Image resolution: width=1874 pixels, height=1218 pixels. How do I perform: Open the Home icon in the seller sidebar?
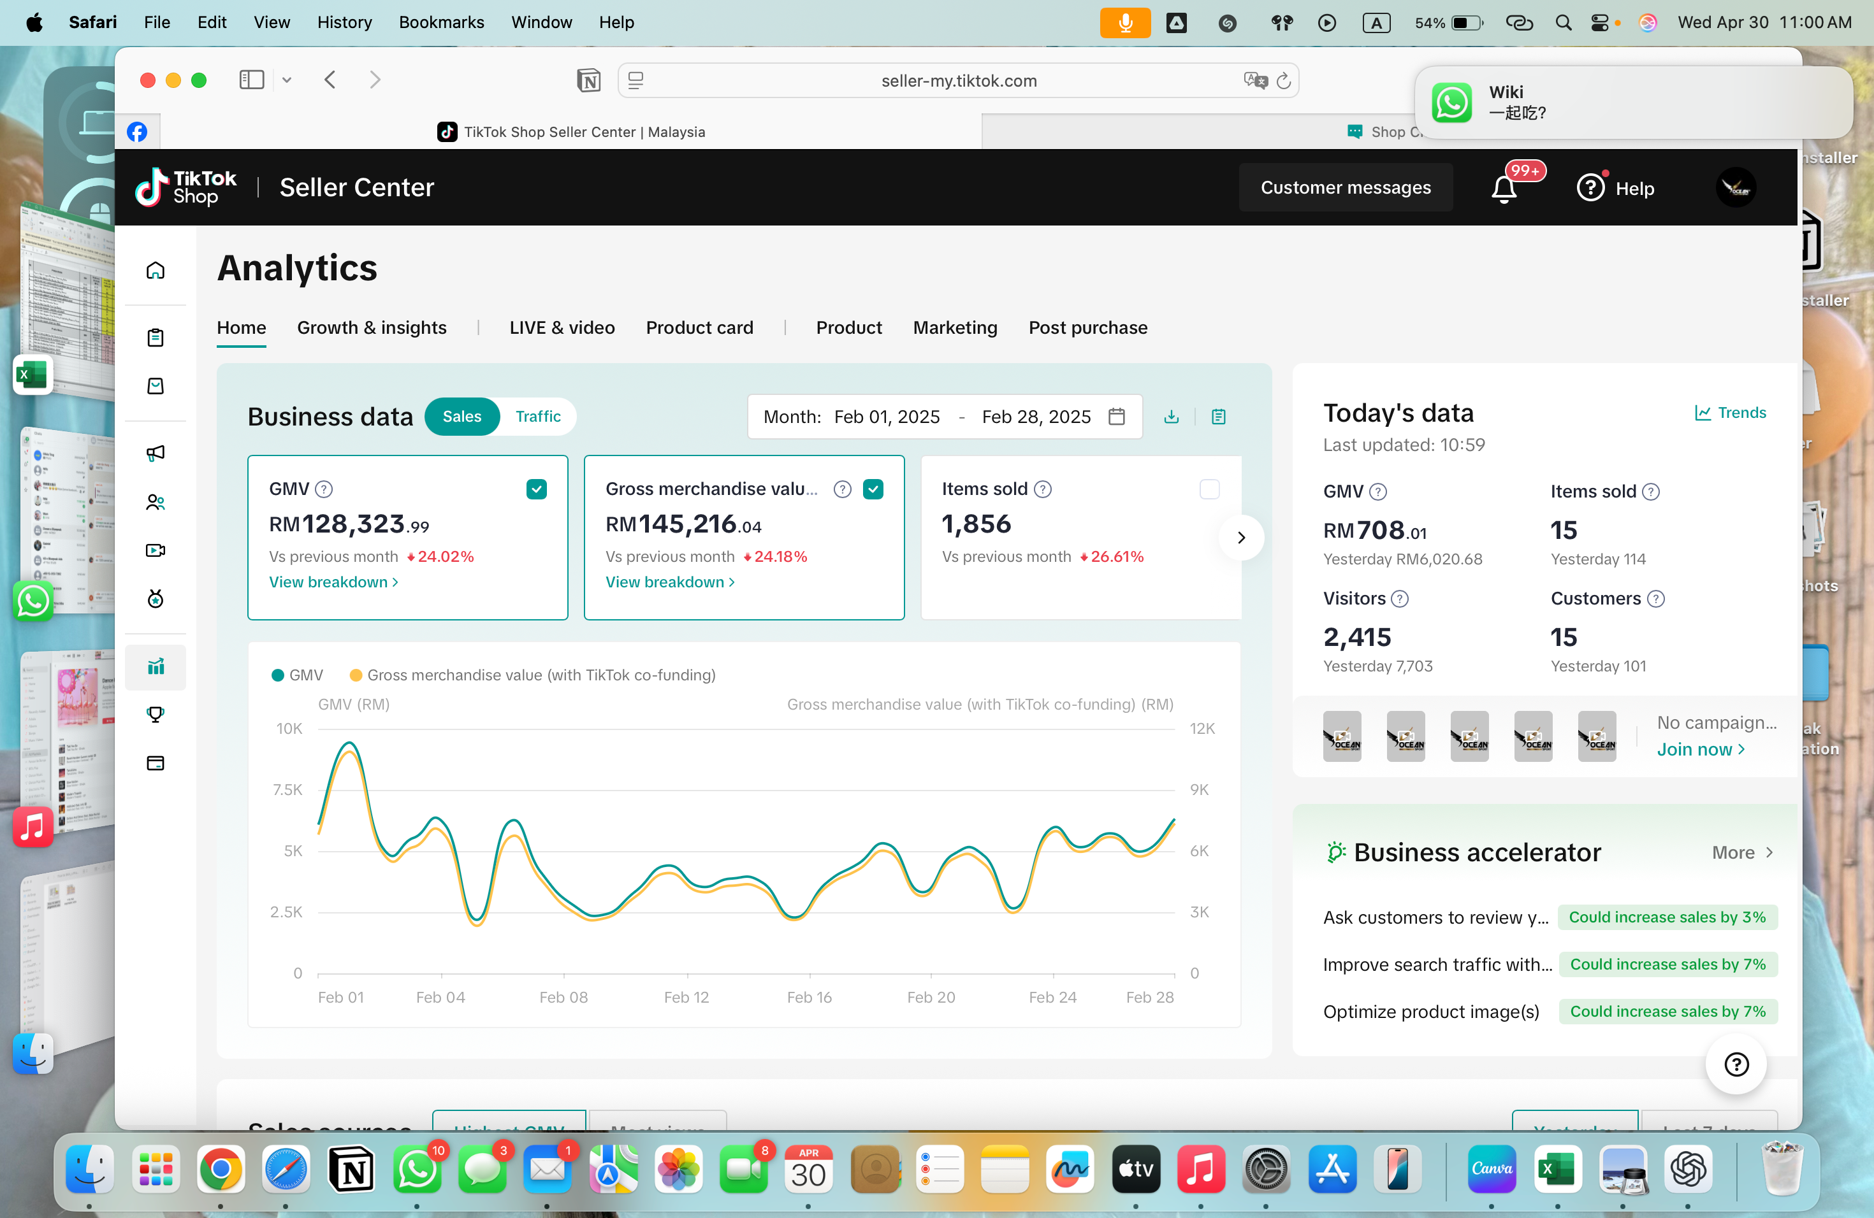(x=155, y=271)
